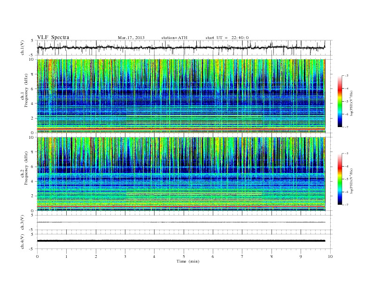The height and width of the screenshot is (288, 372).
Task: Click the "5" volt tick of ch.1(V) panel
Action: point(32,40)
